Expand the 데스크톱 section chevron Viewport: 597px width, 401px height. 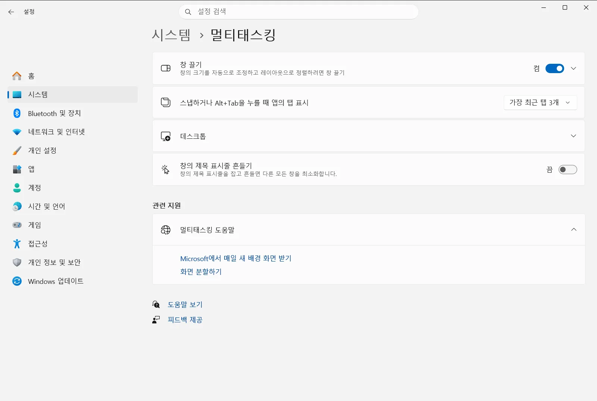tap(573, 136)
